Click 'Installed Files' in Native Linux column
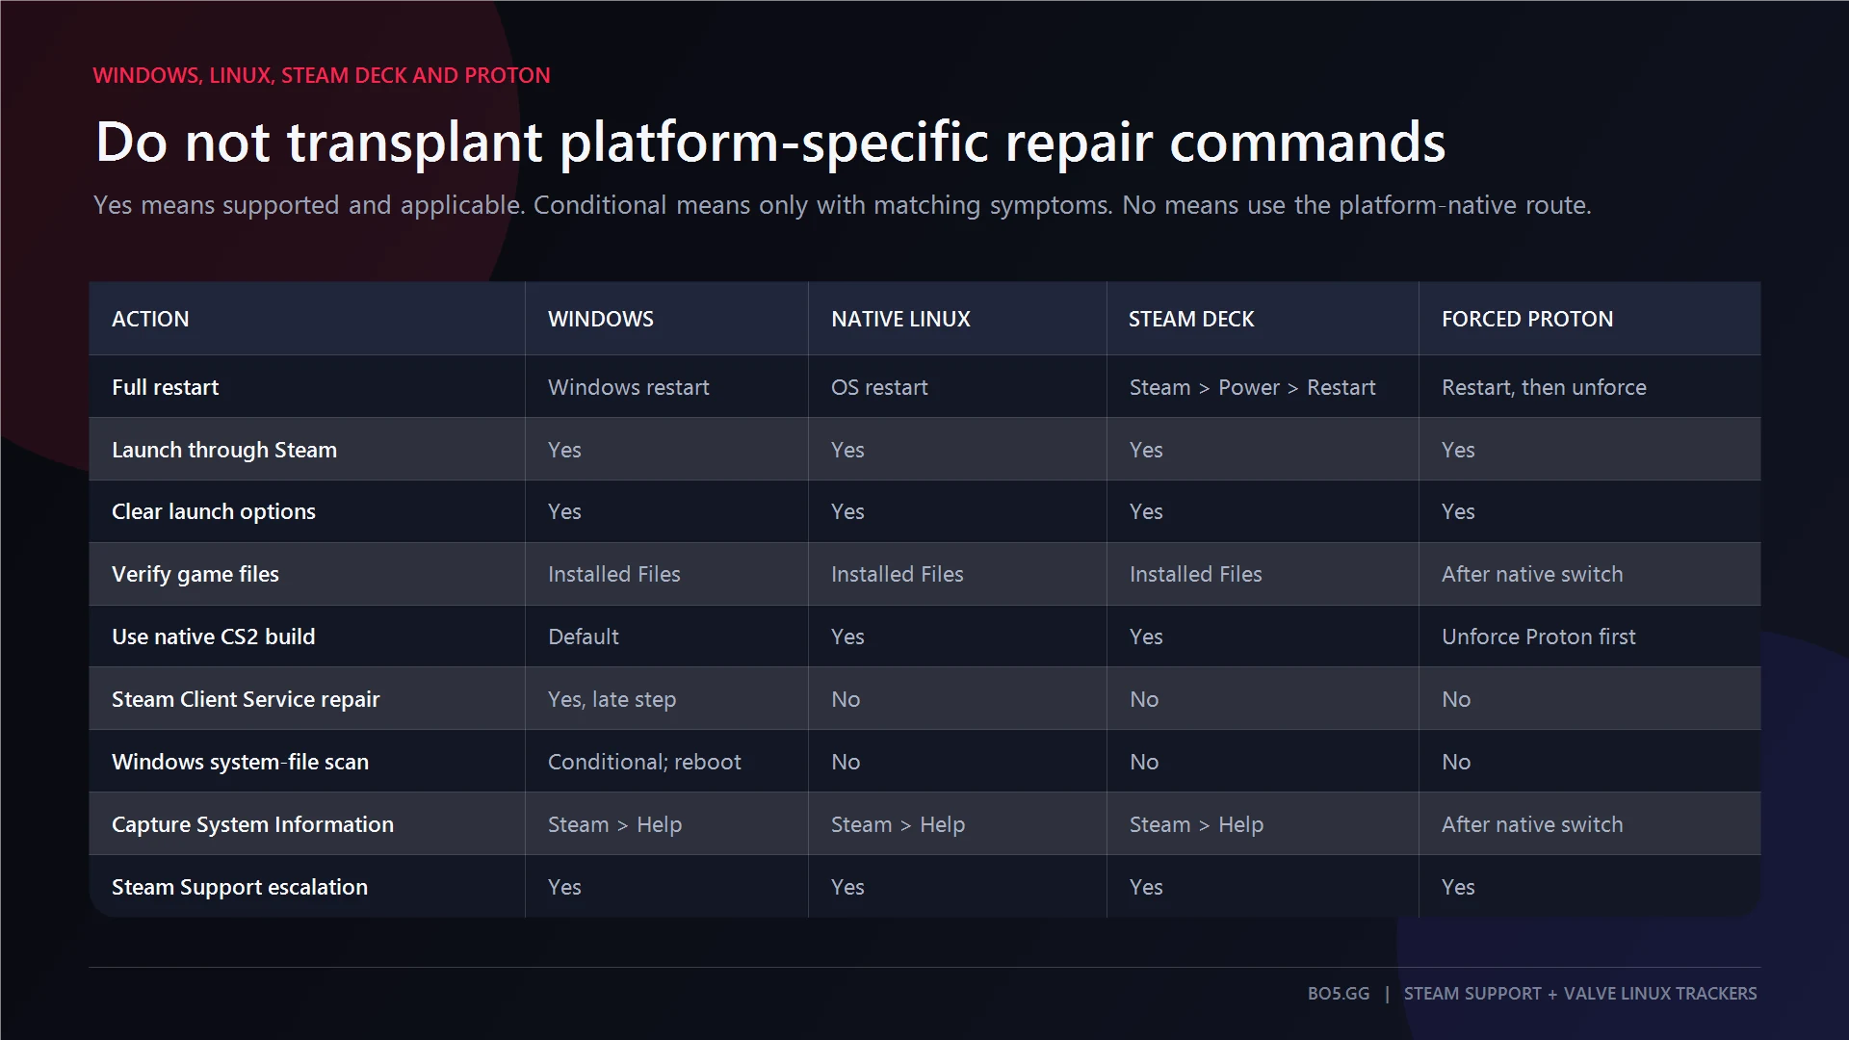 coord(898,574)
